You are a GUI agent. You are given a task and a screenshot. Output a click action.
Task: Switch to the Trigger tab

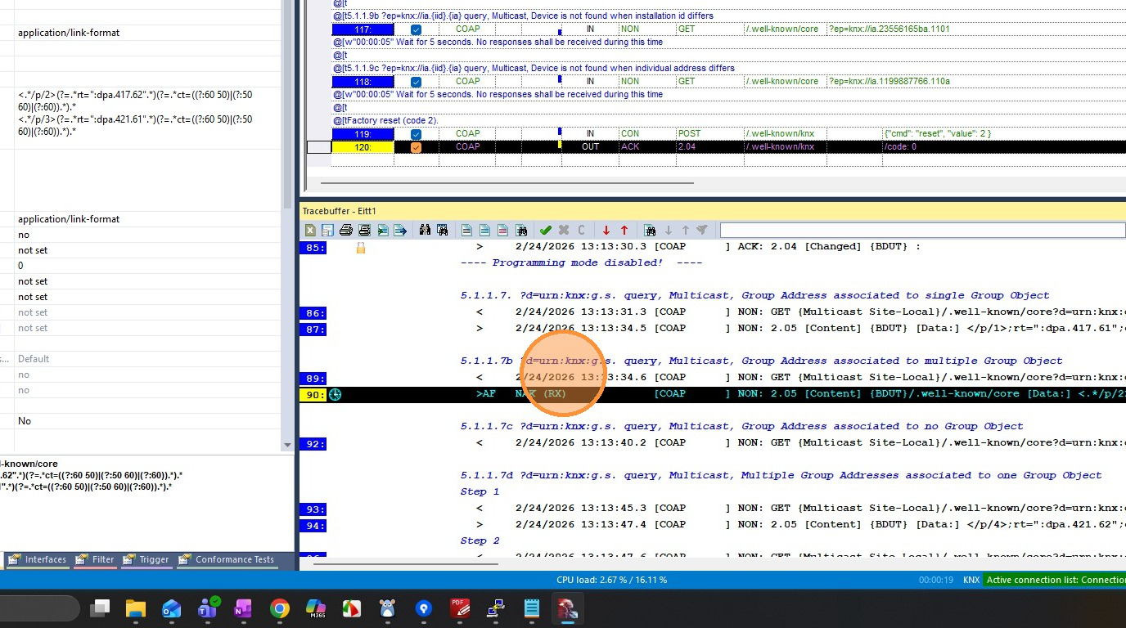pyautogui.click(x=146, y=560)
